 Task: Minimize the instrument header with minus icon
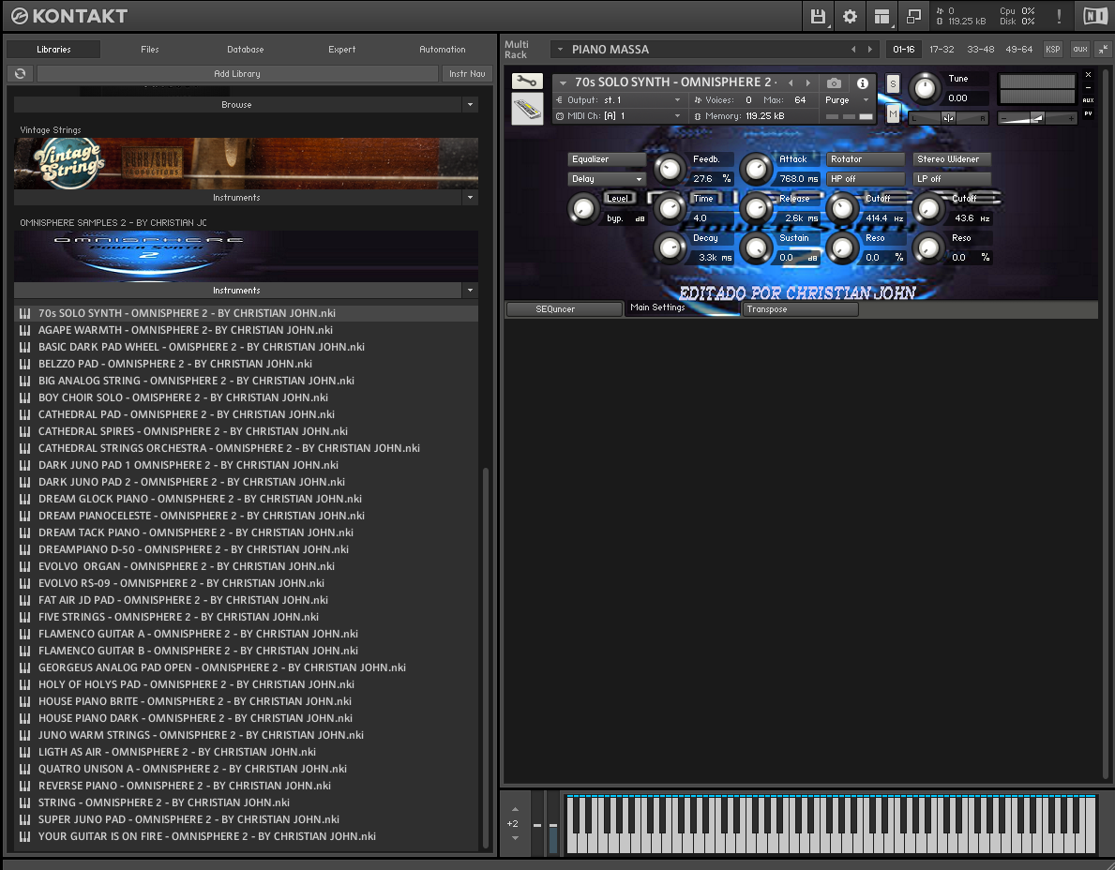pyautogui.click(x=1088, y=87)
